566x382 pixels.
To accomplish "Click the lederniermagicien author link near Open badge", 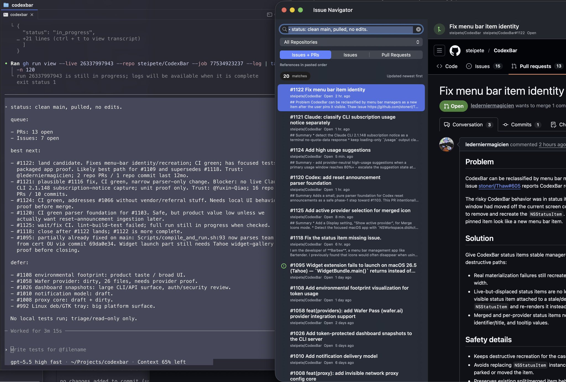I will (492, 106).
